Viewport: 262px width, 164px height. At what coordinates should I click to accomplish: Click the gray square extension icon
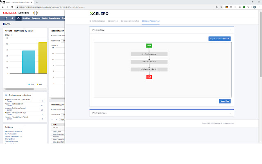coord(231,7)
